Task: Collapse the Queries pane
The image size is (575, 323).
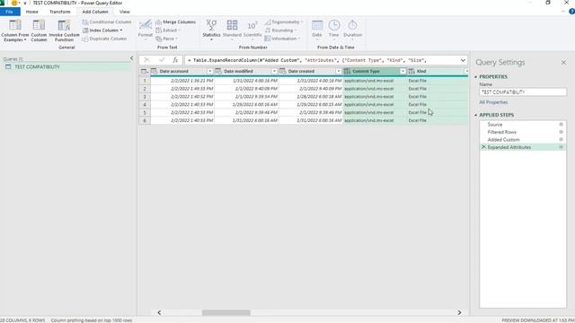Action: (x=132, y=58)
